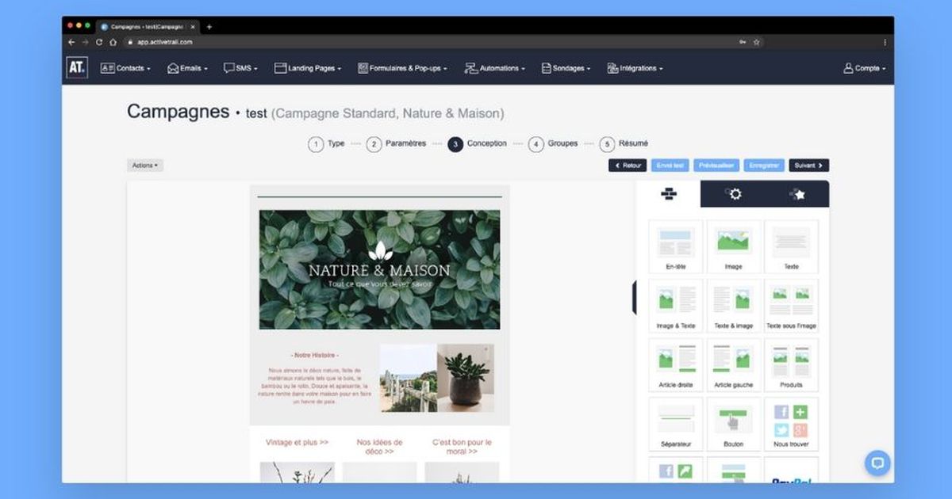
Task: Add the Nous trouver social block
Action: point(791,422)
